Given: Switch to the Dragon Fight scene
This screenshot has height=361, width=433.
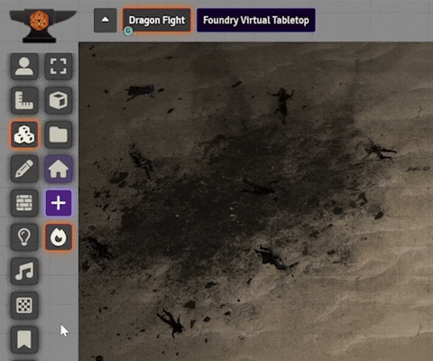Looking at the screenshot, I should pyautogui.click(x=157, y=20).
